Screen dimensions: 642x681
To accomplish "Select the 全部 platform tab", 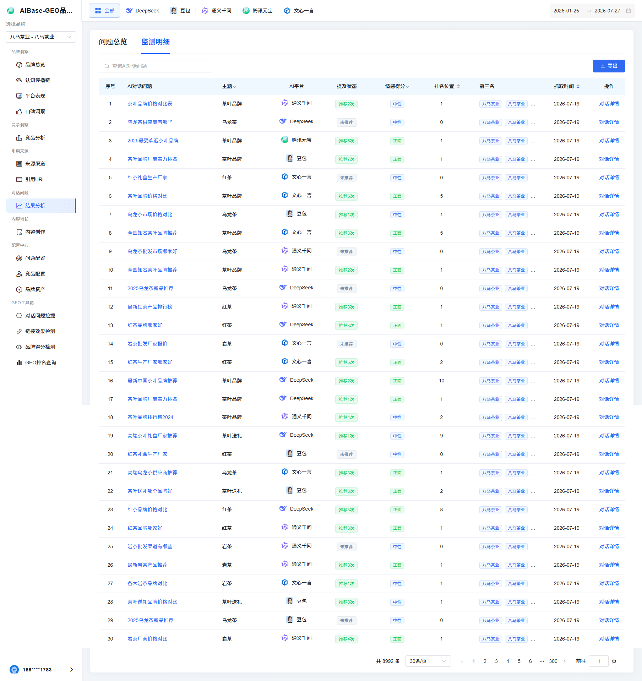I will pos(104,11).
